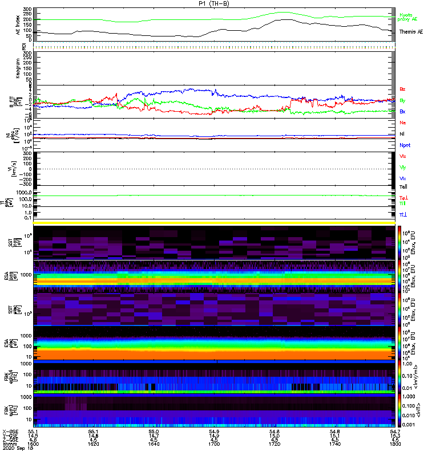Click the 1800 time tick label
Viewport: 428px width, 456px height.
click(x=395, y=444)
